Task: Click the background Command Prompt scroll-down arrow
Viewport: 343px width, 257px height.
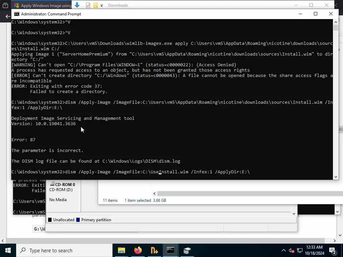Action: point(337,211)
